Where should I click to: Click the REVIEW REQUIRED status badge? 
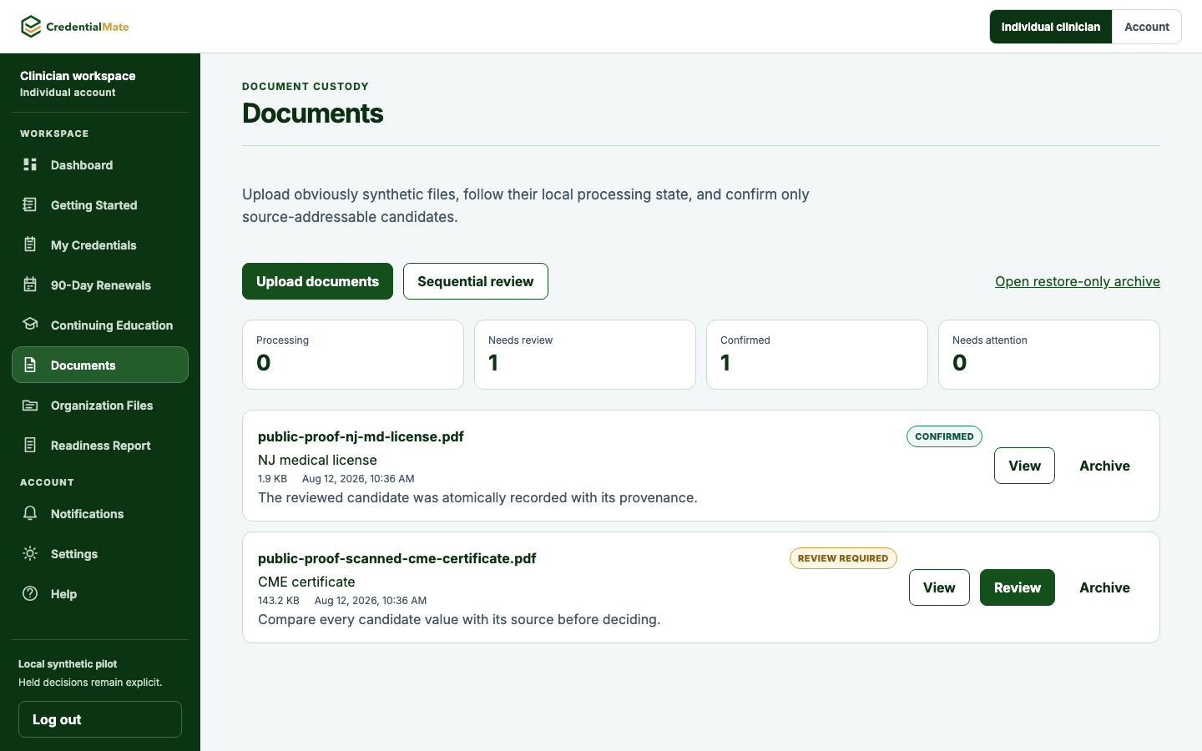coord(843,558)
